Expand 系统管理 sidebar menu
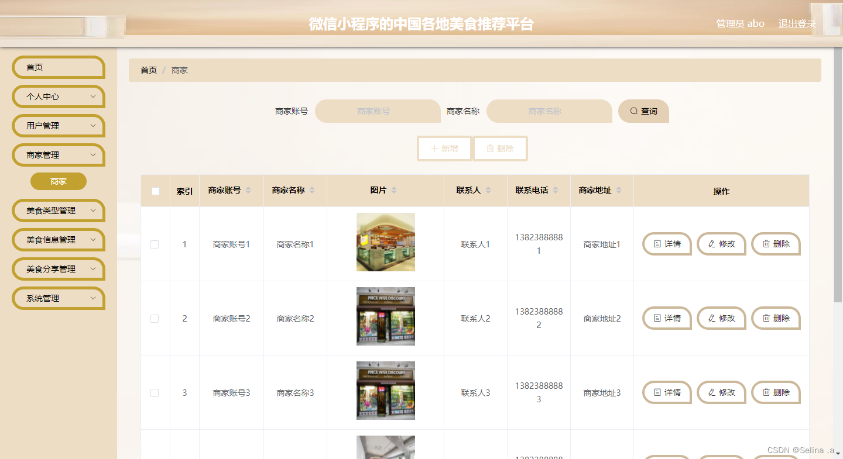Viewport: 843px width, 459px height. pos(59,298)
